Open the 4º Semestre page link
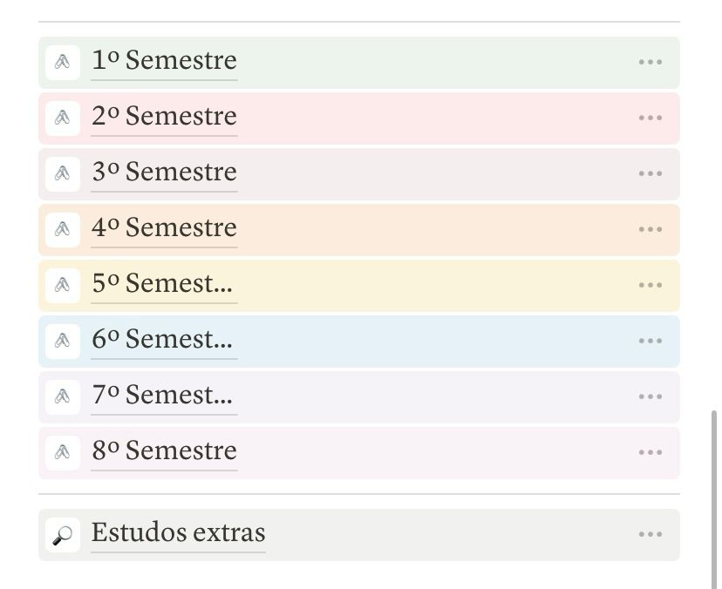This screenshot has width=722, height=589. click(x=165, y=227)
